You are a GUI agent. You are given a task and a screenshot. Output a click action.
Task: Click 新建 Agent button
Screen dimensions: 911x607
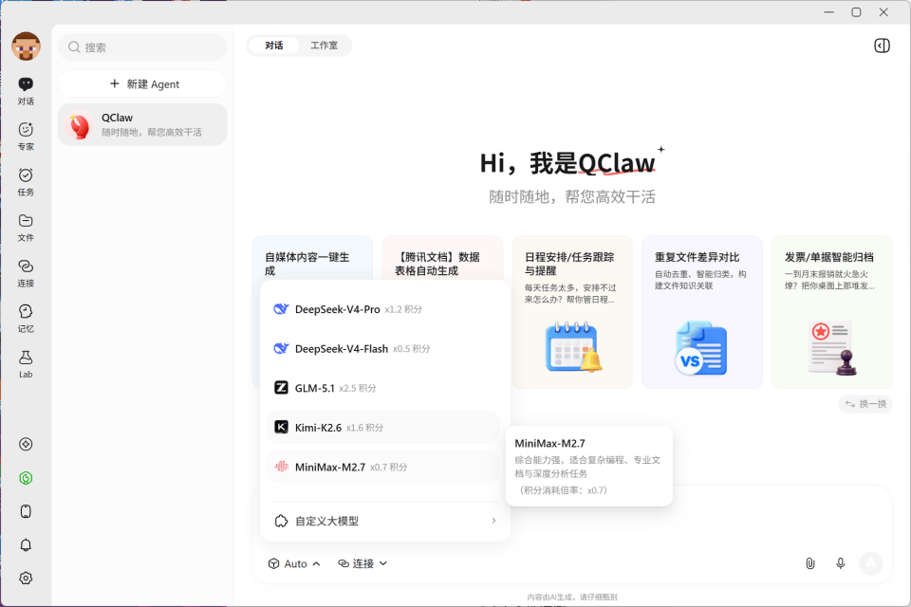coord(142,84)
